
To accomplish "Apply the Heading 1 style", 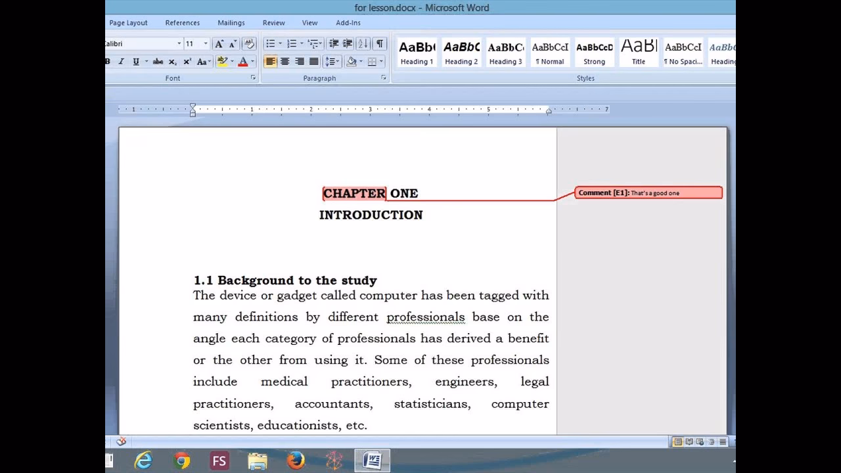I will coord(417,51).
